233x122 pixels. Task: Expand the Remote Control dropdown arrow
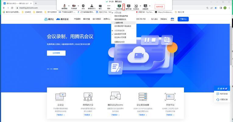click(x=150, y=6)
